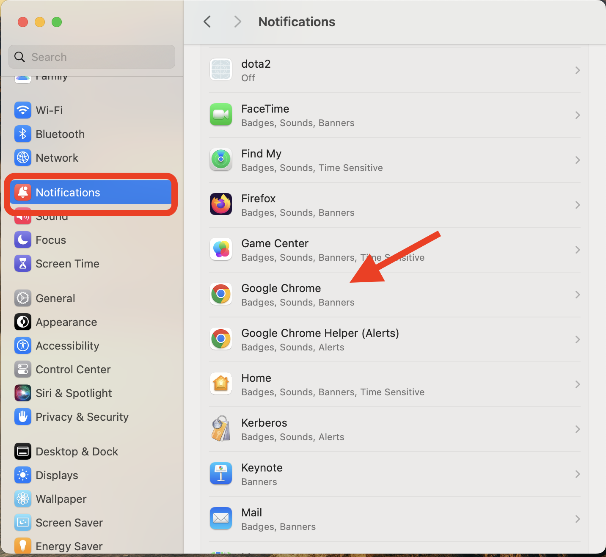Open Wi-Fi settings pane
Screen dimensions: 606x557
point(91,110)
